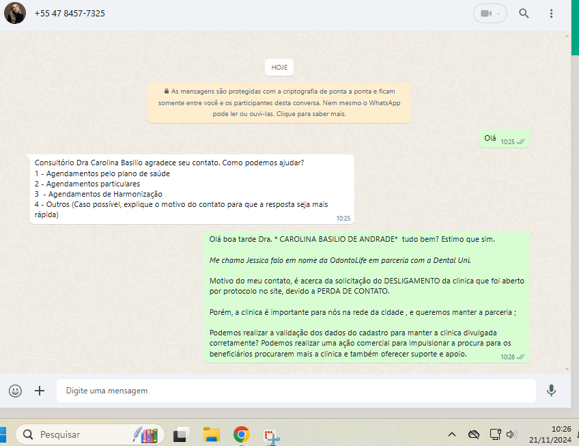Open the contact's profile picture
The image size is (579, 446).
(15, 13)
